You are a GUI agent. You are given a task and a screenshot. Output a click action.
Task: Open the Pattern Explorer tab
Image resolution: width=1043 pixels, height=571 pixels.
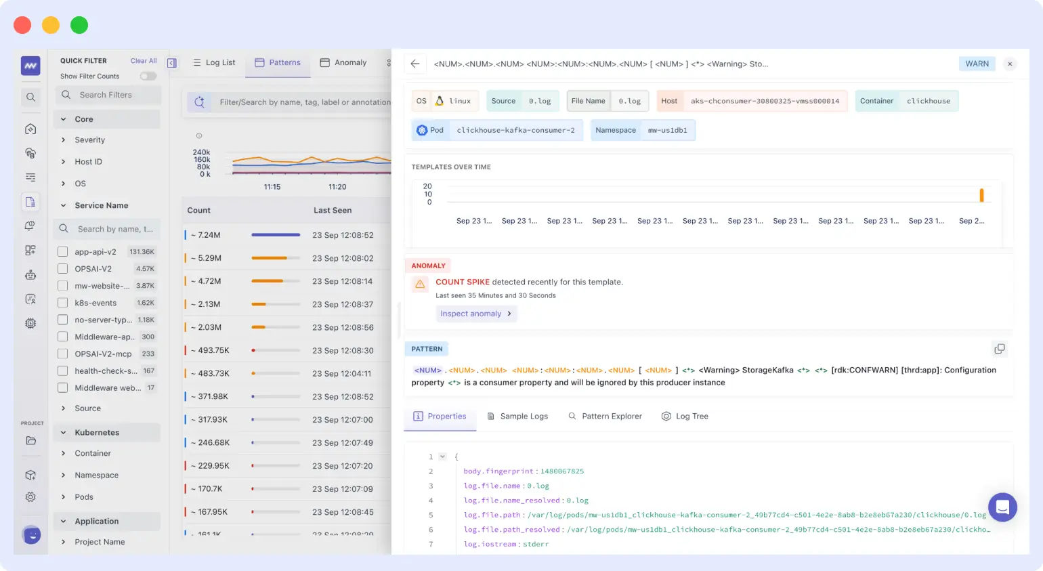[605, 416]
